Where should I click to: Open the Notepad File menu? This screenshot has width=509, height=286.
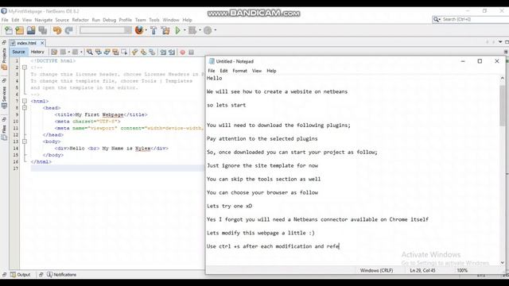pos(212,71)
